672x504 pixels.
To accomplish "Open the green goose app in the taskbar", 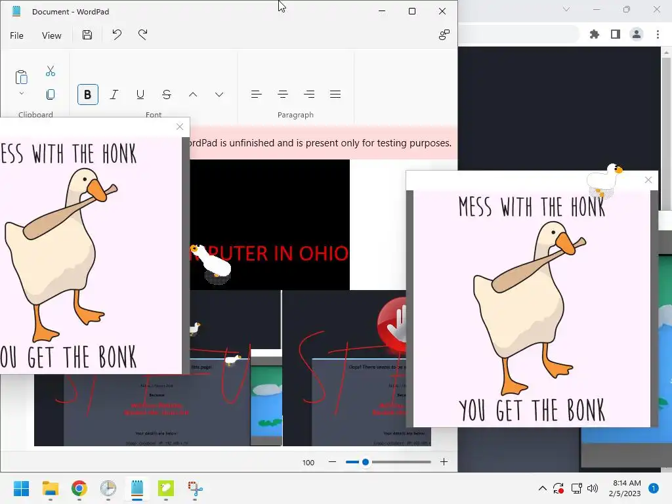I will tap(166, 488).
